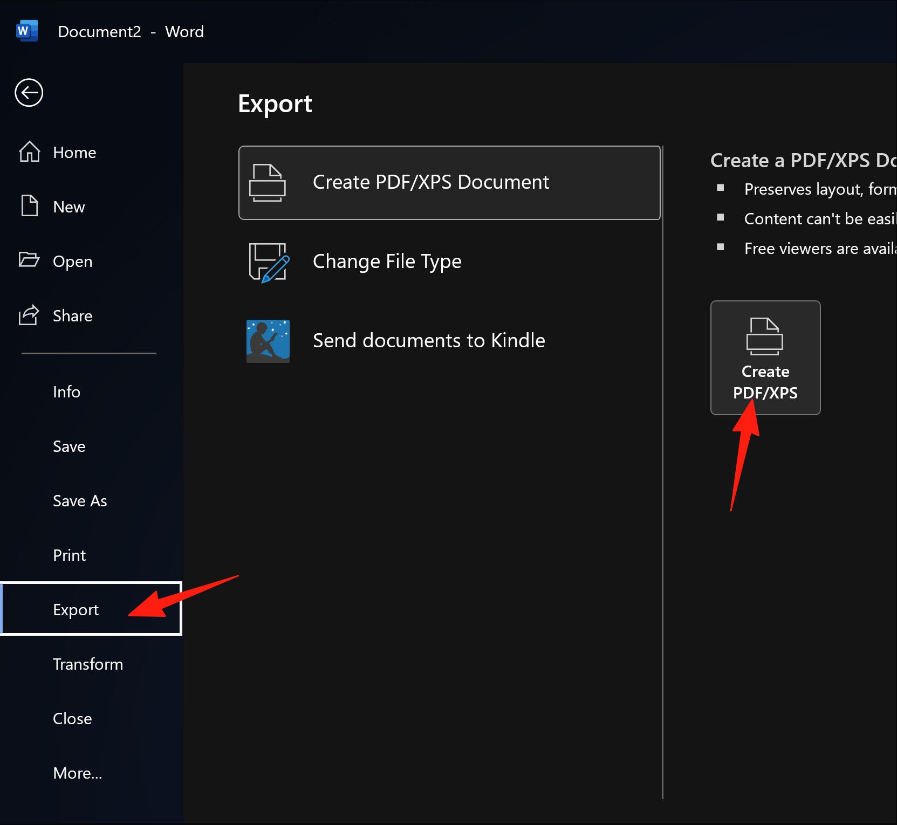Go to Open in the sidebar
The height and width of the screenshot is (825, 897).
tap(91, 262)
